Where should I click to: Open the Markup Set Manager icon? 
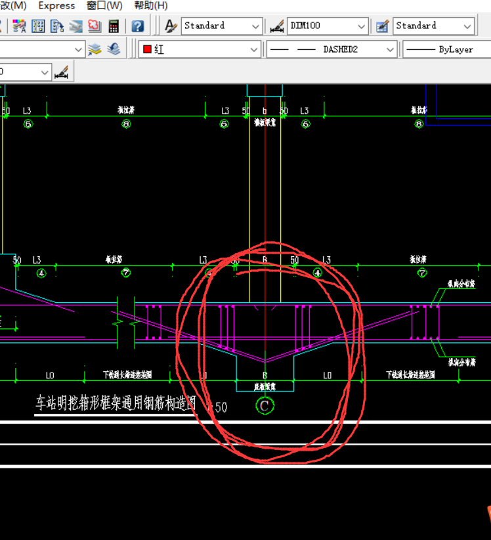(95, 26)
